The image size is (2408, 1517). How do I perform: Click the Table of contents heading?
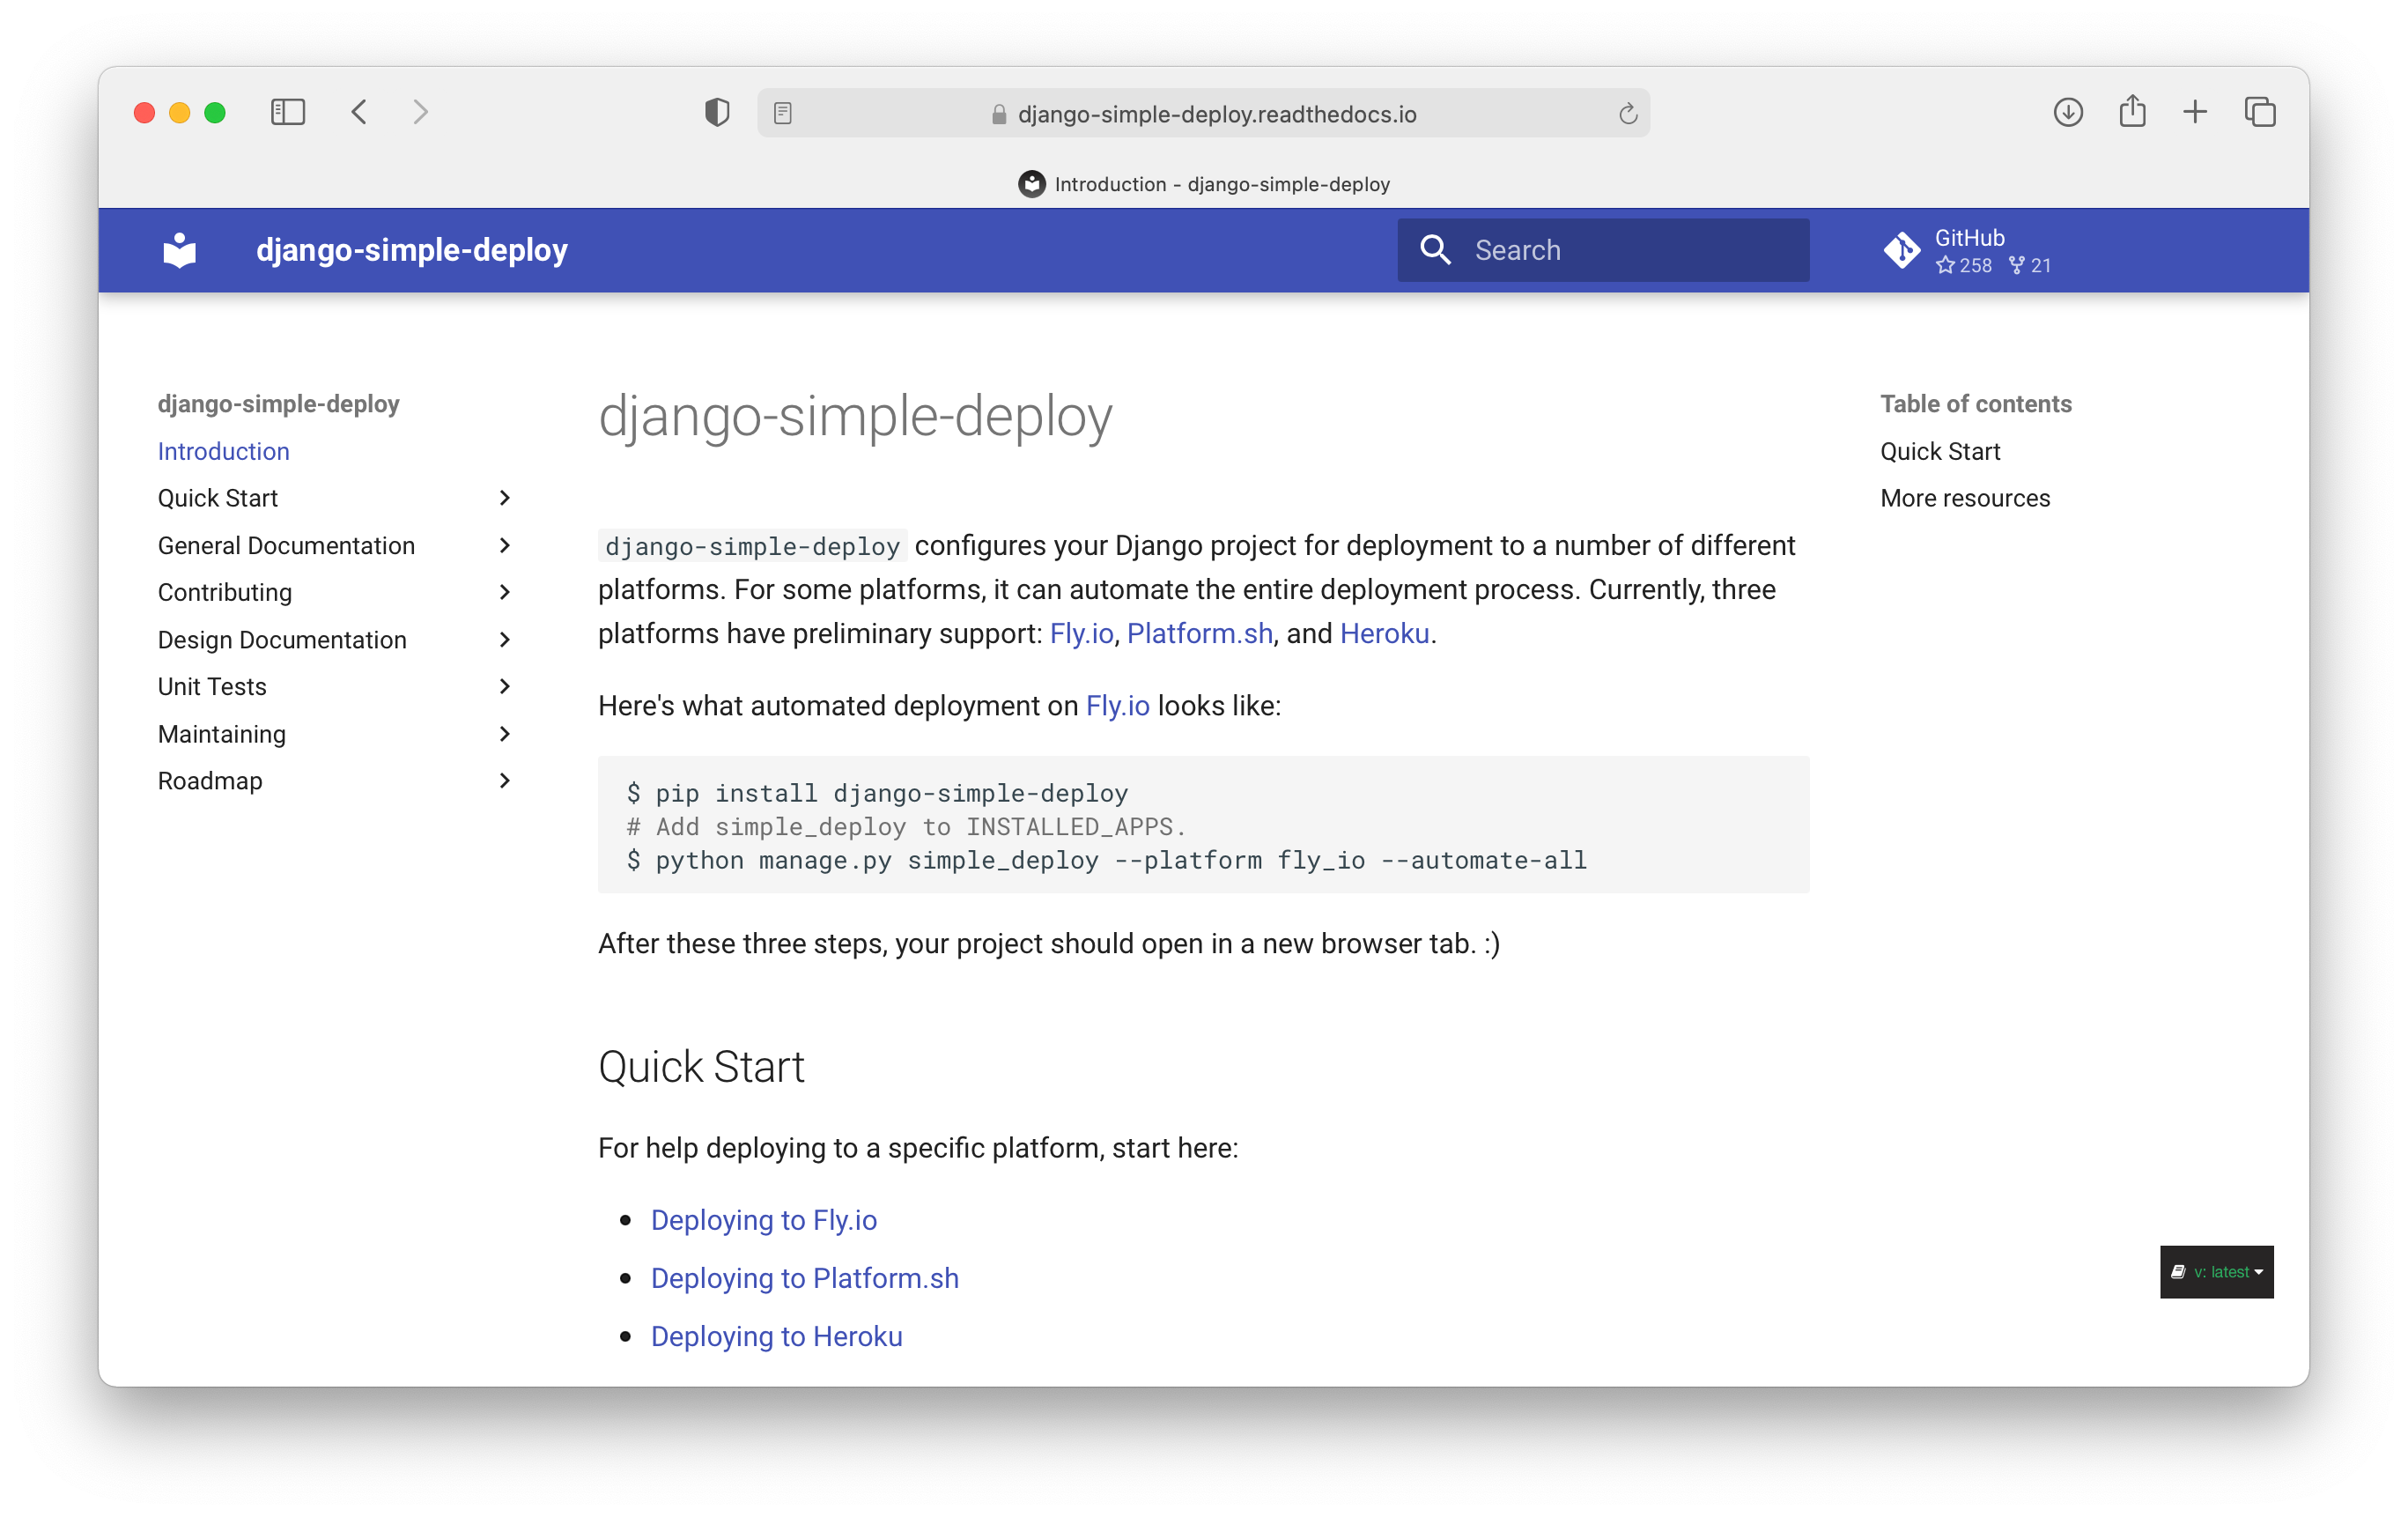pos(1975,403)
